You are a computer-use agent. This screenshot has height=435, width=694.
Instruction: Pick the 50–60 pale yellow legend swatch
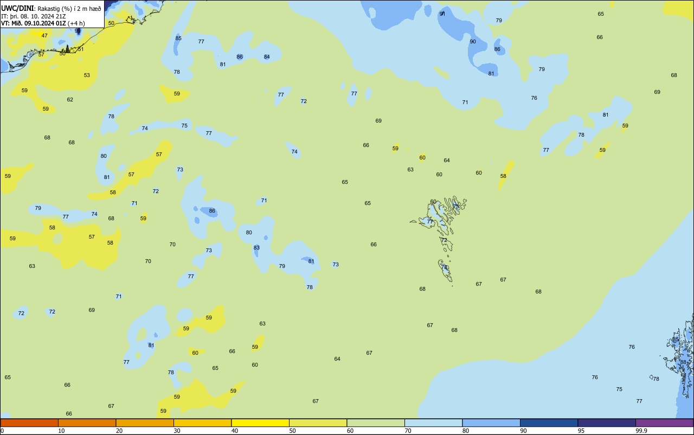[318, 423]
